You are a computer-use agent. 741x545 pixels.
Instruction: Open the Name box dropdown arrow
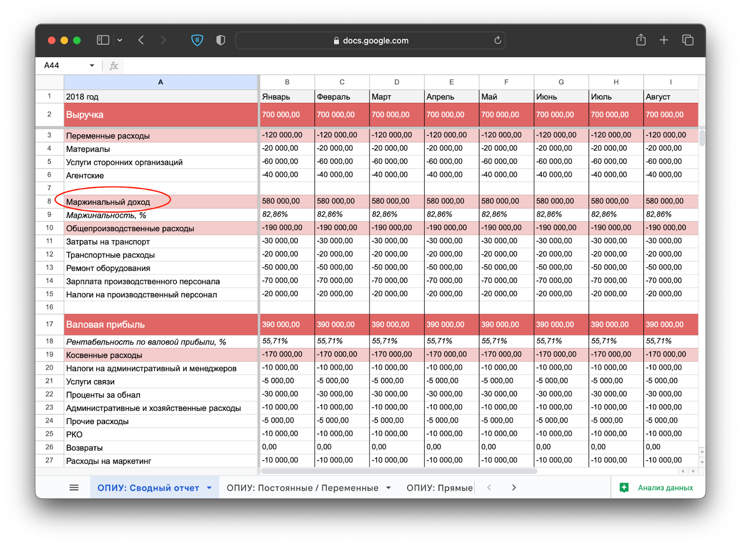pyautogui.click(x=92, y=65)
